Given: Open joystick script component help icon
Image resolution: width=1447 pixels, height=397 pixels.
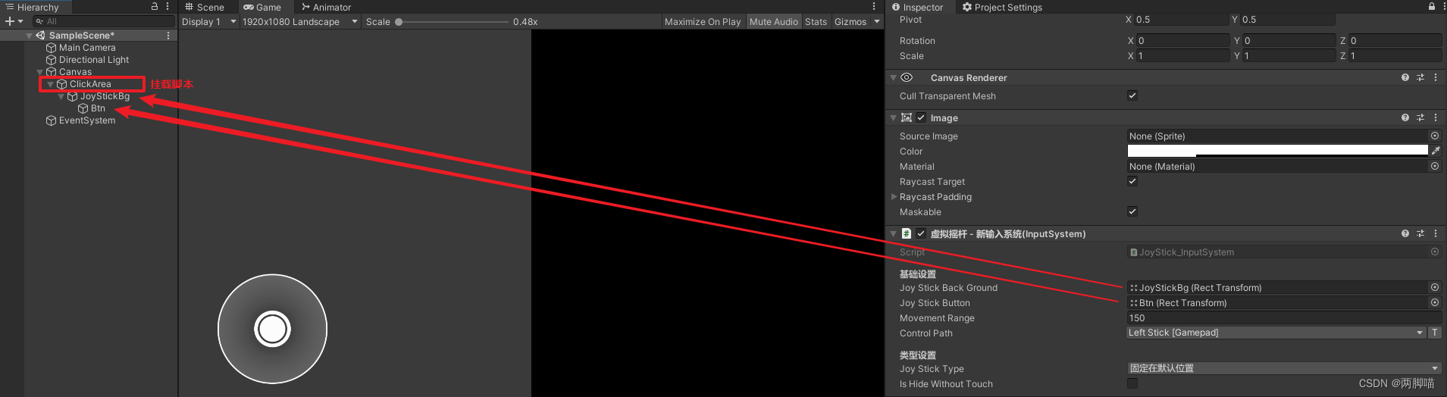Looking at the screenshot, I should pos(1405,233).
